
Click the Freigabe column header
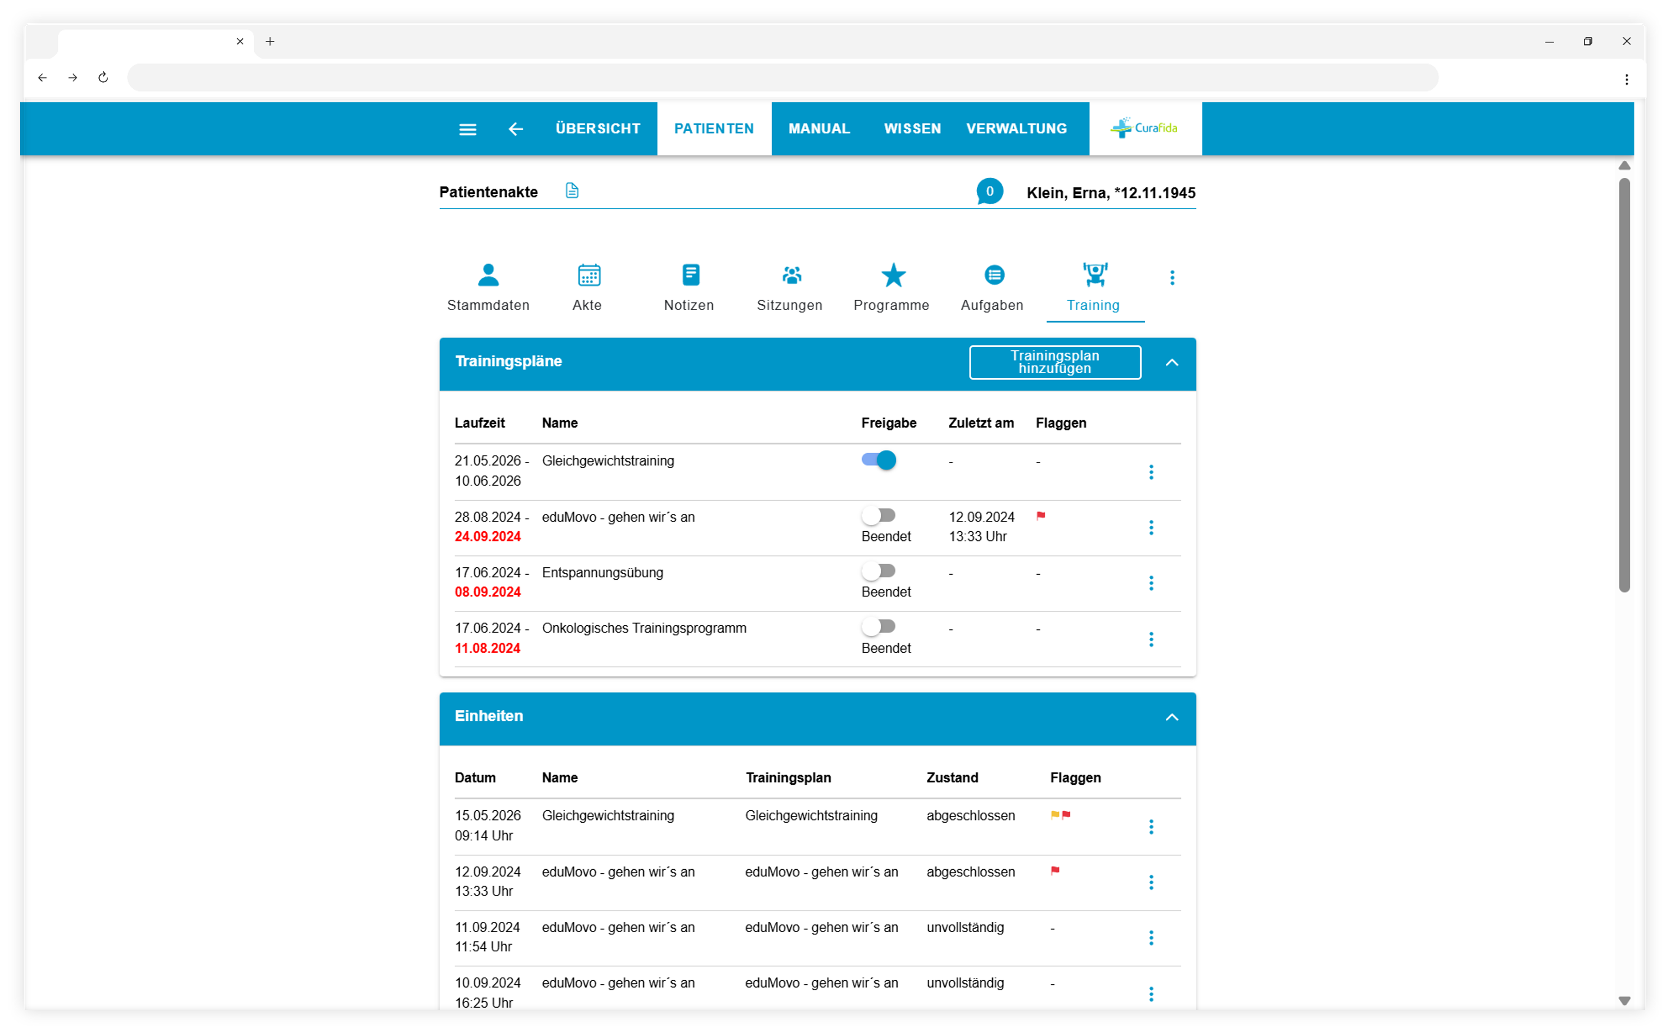[888, 423]
